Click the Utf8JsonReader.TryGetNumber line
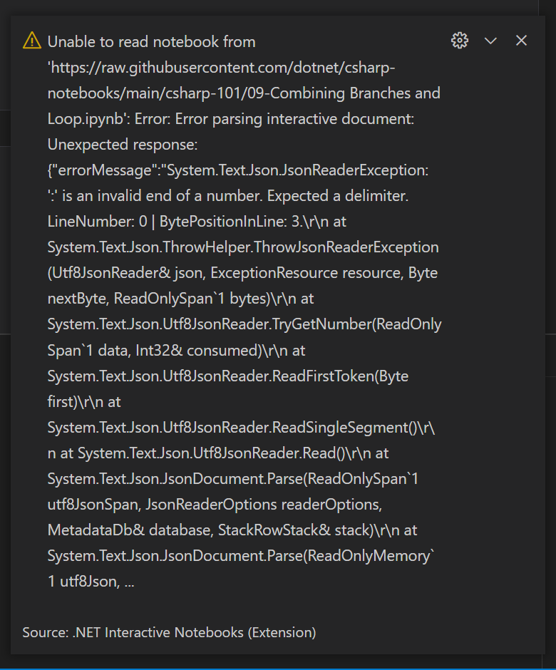 coord(244,324)
